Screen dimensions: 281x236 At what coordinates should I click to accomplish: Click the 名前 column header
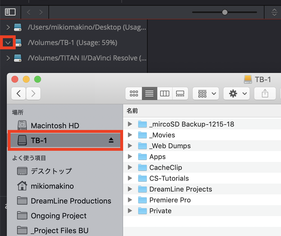coord(132,111)
